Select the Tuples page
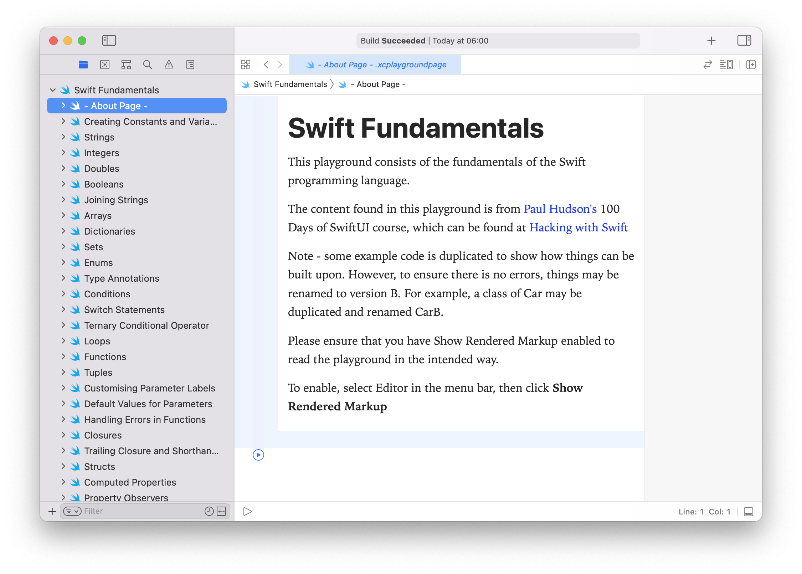Viewport: 802px width, 574px height. (x=137, y=373)
